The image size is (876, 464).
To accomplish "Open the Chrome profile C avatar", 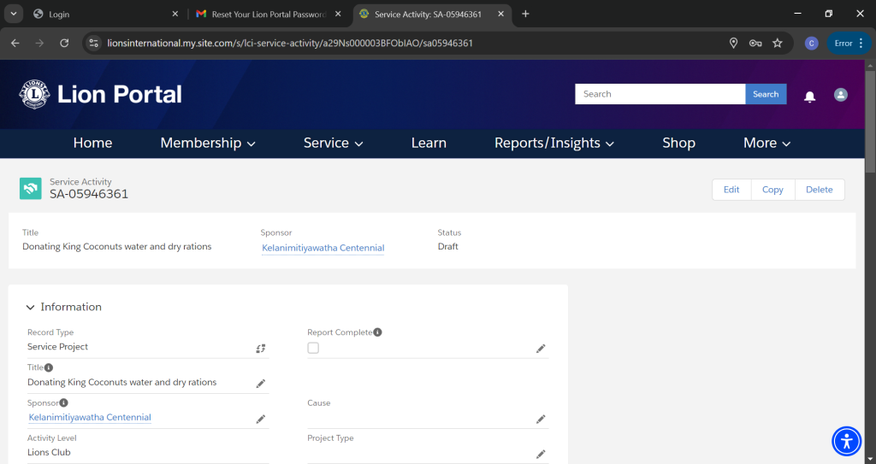I will click(x=811, y=43).
